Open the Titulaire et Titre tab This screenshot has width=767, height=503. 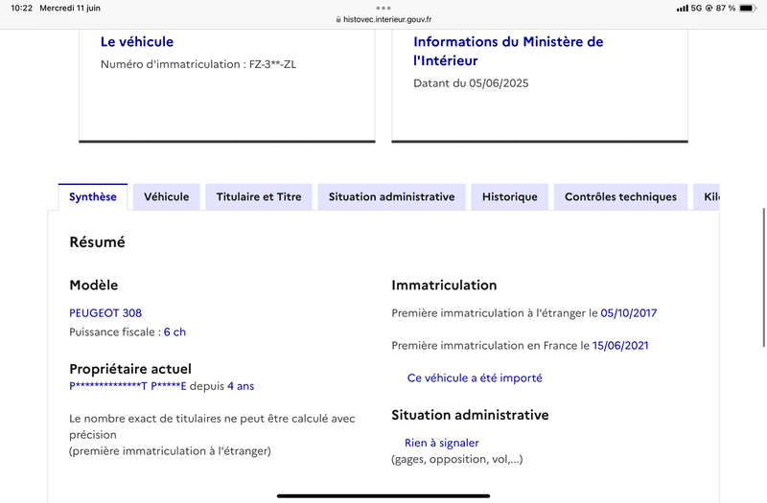click(259, 197)
